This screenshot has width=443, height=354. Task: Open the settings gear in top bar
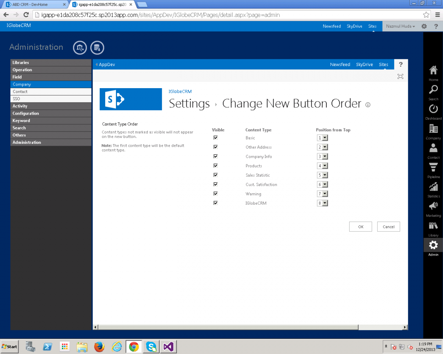424,26
